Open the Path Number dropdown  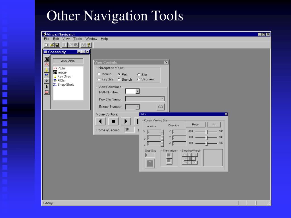coord(137,91)
